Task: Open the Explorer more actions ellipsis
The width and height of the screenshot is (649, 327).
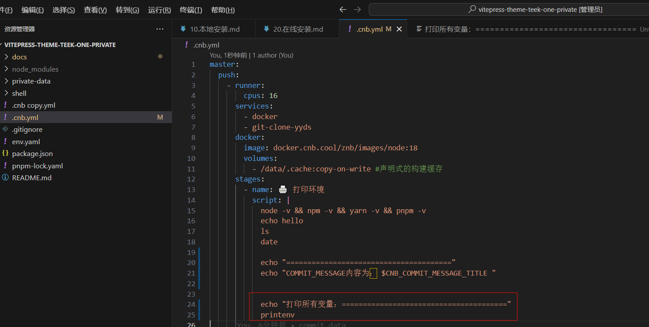Action: click(x=159, y=29)
